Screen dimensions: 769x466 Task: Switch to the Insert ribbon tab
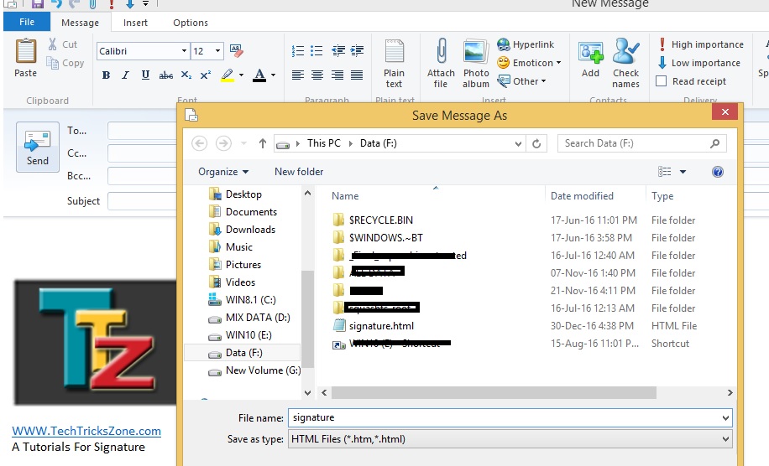coord(135,23)
